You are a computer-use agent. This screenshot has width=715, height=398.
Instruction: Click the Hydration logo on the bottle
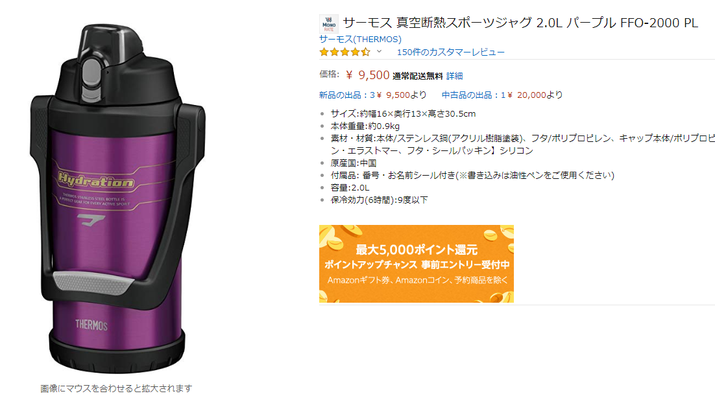[x=96, y=181]
